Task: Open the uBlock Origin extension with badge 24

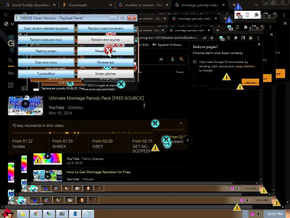Action: [x=239, y=15]
